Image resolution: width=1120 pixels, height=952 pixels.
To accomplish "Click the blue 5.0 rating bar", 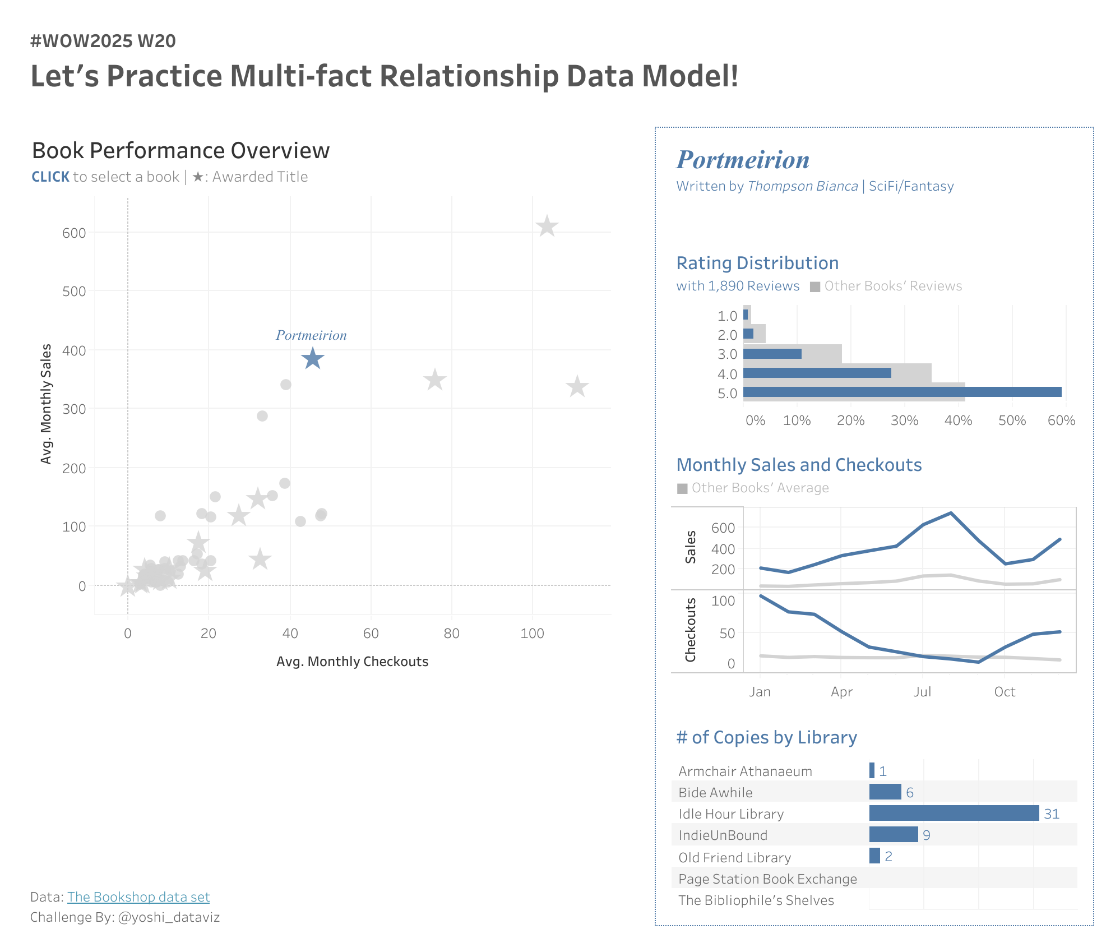I will click(x=902, y=392).
